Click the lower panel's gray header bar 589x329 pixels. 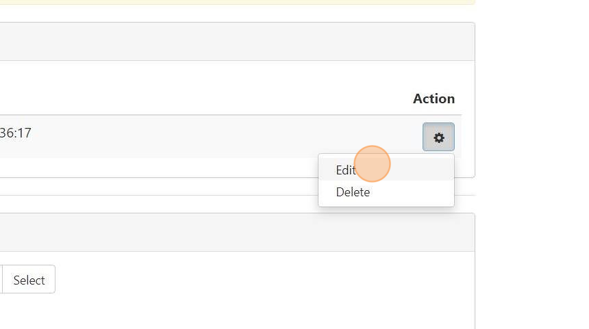(233, 233)
